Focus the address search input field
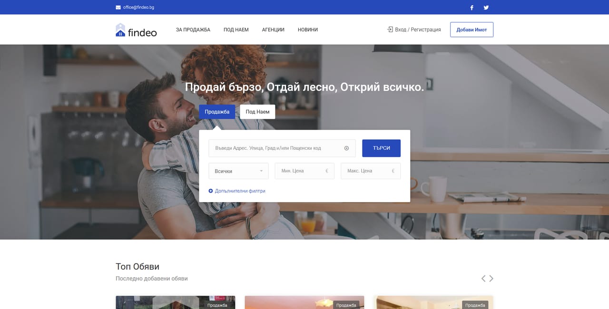 (282, 148)
